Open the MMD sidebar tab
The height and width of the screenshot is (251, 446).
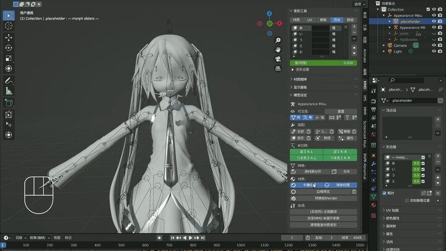[x=365, y=85]
